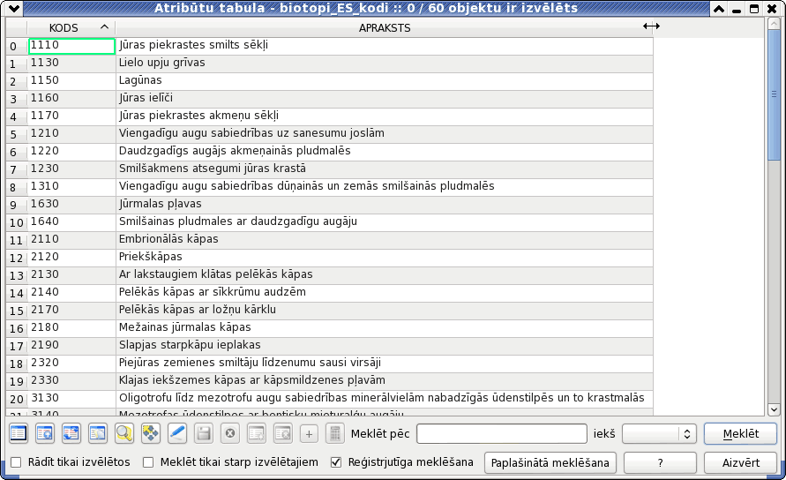Shade window with title bar up arrow

(719, 9)
